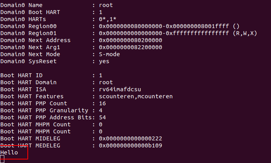The width and height of the screenshot is (271, 163).
Task: Click the (R,W,X) permissions text on Region01
Action: point(242,33)
